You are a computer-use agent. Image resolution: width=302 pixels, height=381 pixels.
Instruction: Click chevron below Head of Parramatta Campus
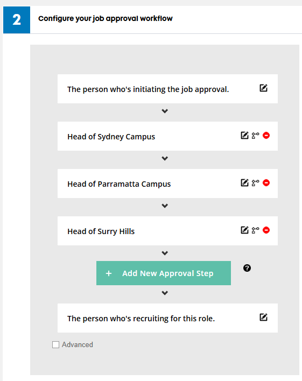tap(165, 206)
